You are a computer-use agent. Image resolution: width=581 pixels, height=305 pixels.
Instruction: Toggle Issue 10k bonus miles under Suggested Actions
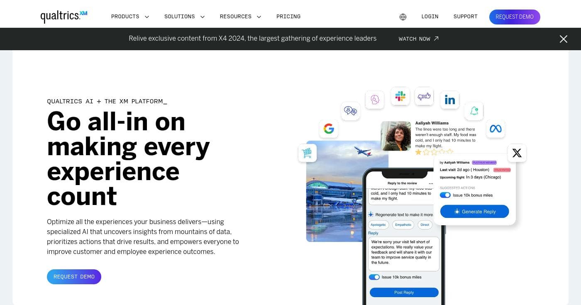[445, 195]
